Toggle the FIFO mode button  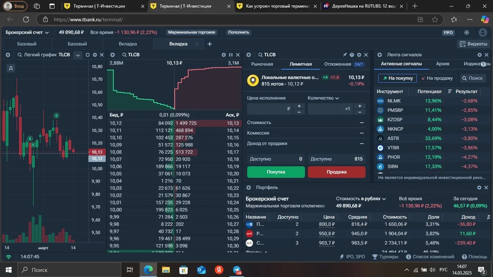[448, 32]
